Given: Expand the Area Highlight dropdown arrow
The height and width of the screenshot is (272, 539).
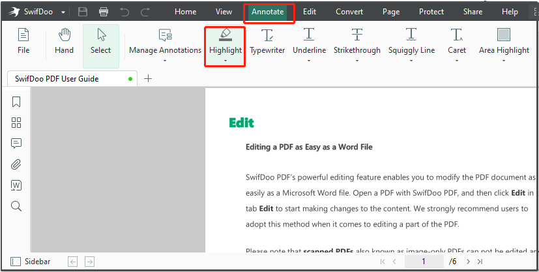Looking at the screenshot, I should pos(504,61).
